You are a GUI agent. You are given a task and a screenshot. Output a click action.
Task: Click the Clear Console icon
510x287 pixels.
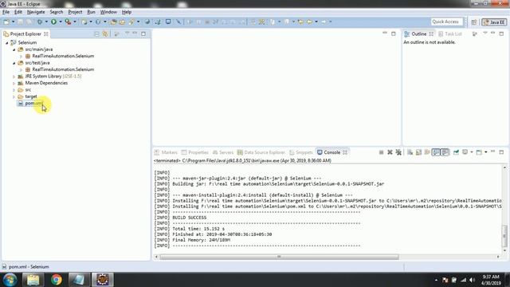(x=410, y=152)
